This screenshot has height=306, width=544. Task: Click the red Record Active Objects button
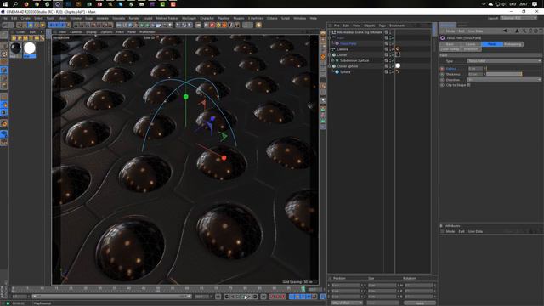pos(272,297)
